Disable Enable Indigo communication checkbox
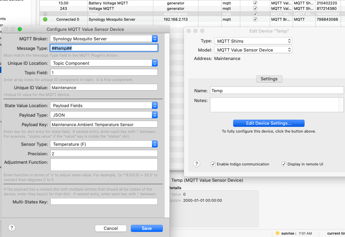The height and width of the screenshot is (237, 345). tap(213, 164)
